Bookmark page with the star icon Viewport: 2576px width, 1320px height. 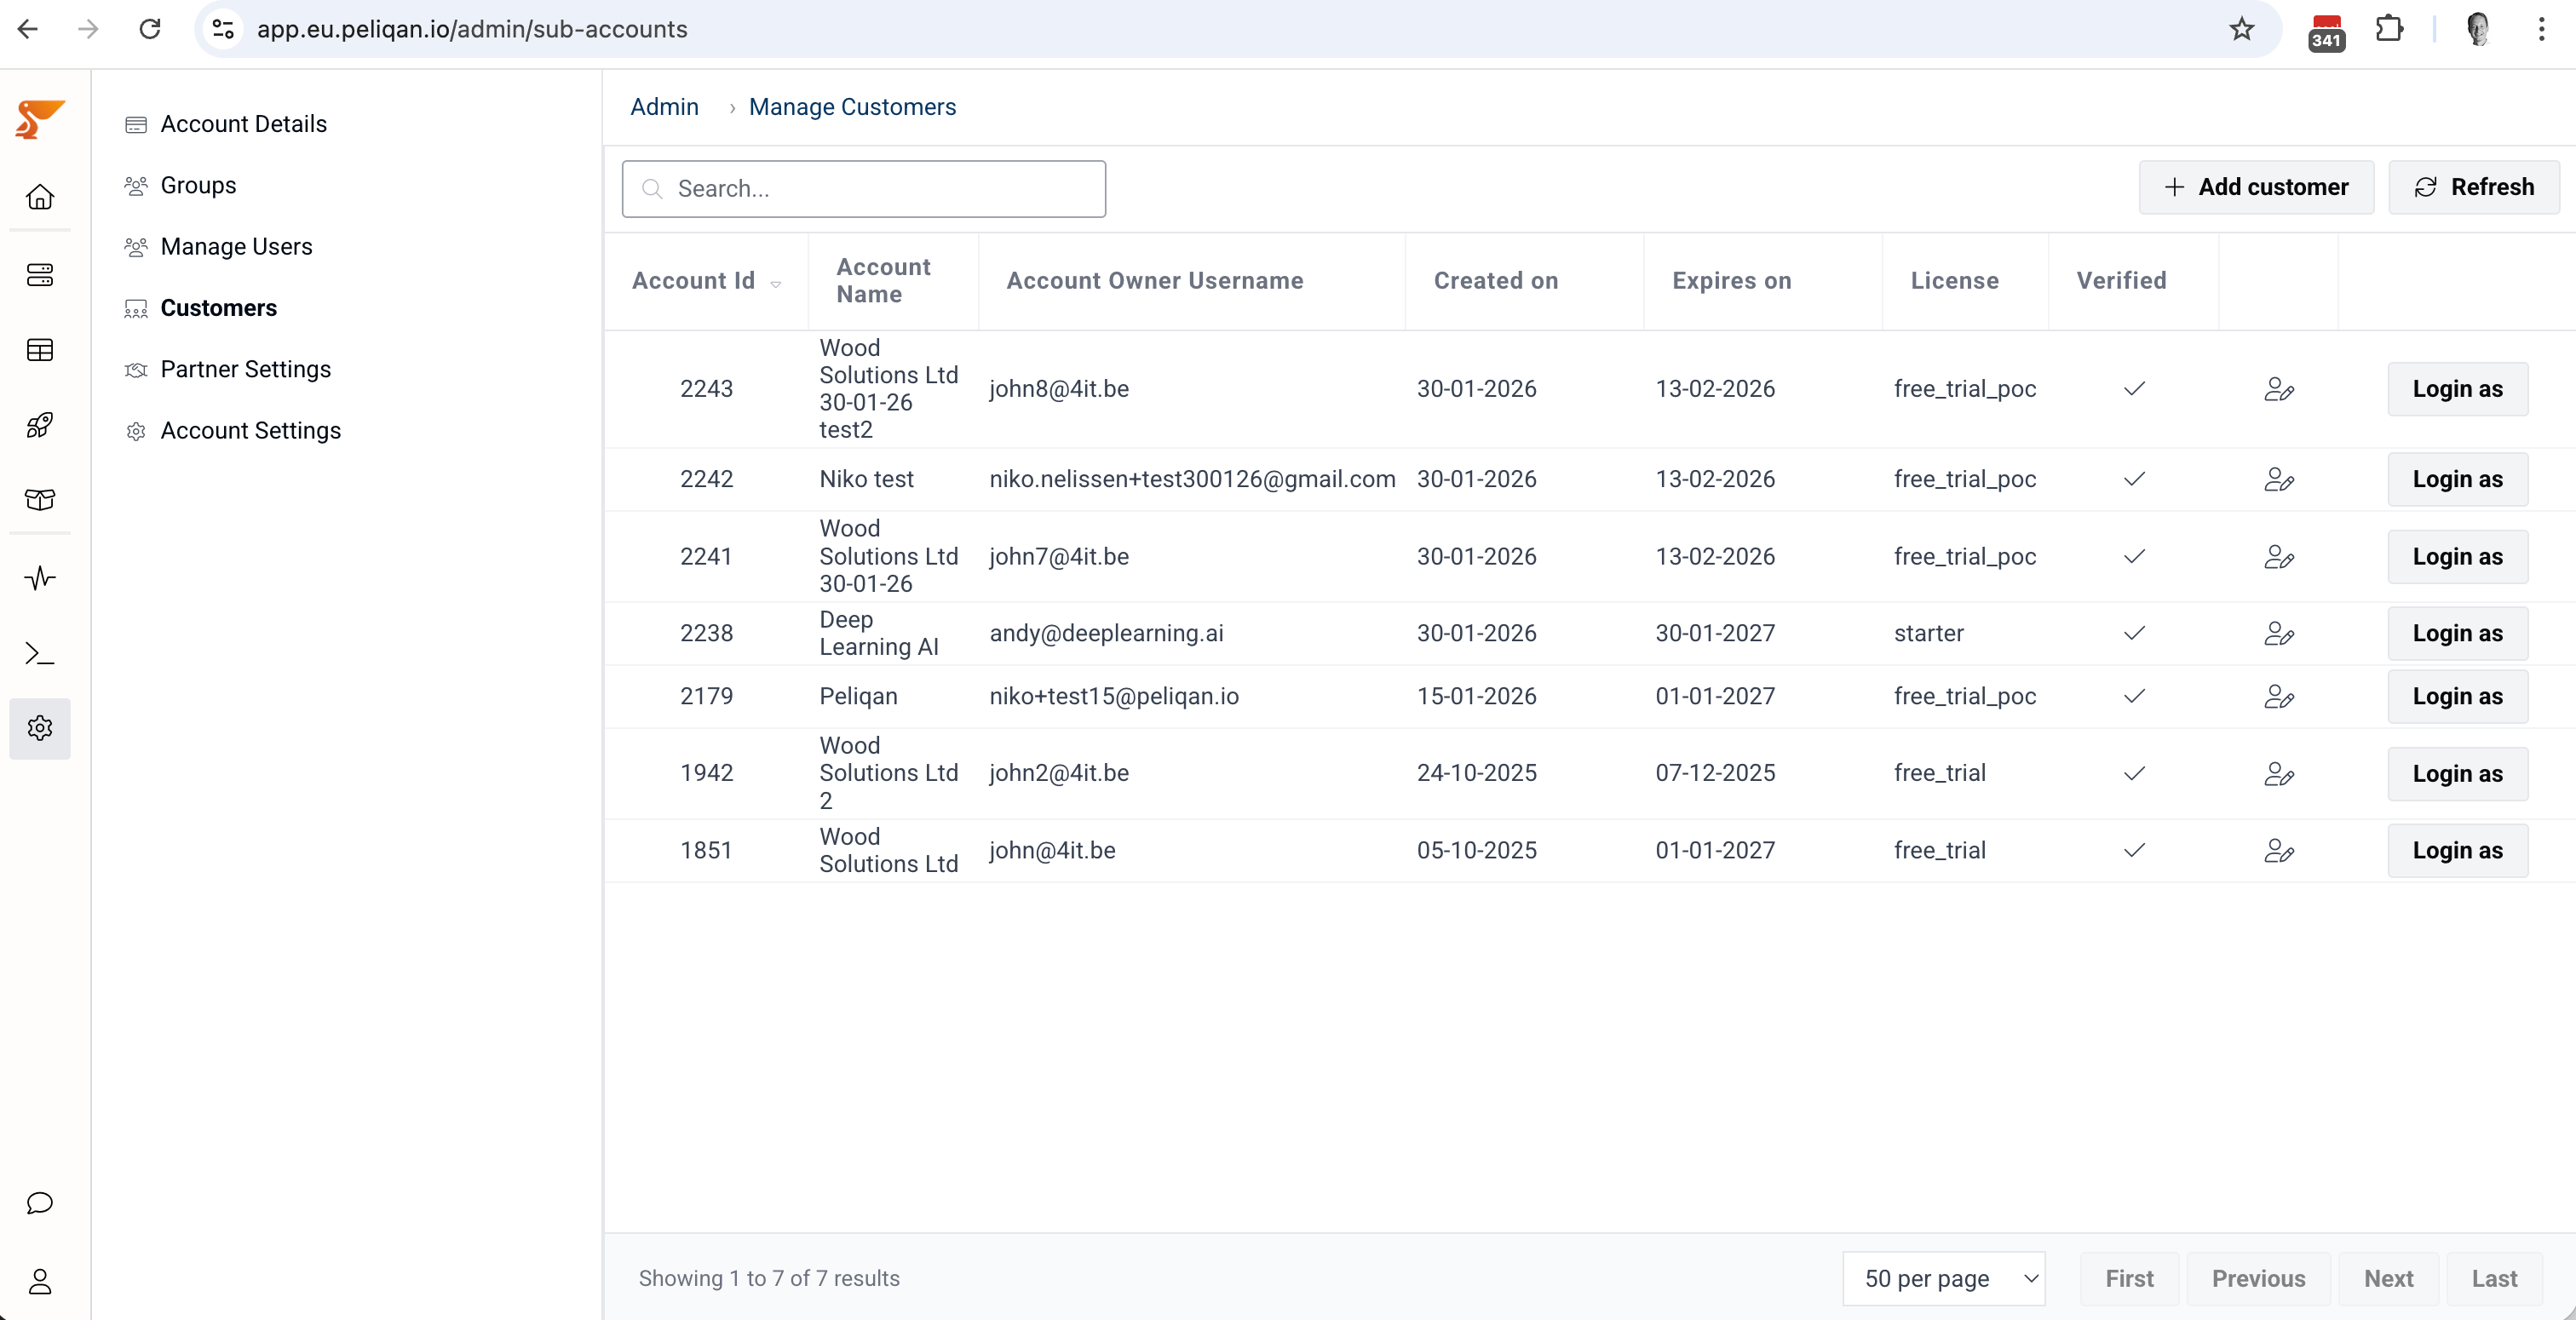coord(2241,29)
